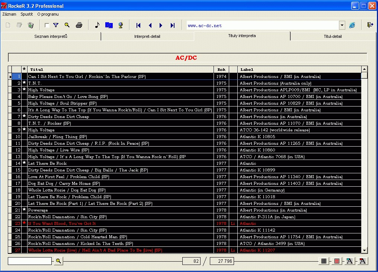Screen dimensions: 378x272
Task: Toggle the toolbar checkbox next to the filter
Action: coord(47,26)
